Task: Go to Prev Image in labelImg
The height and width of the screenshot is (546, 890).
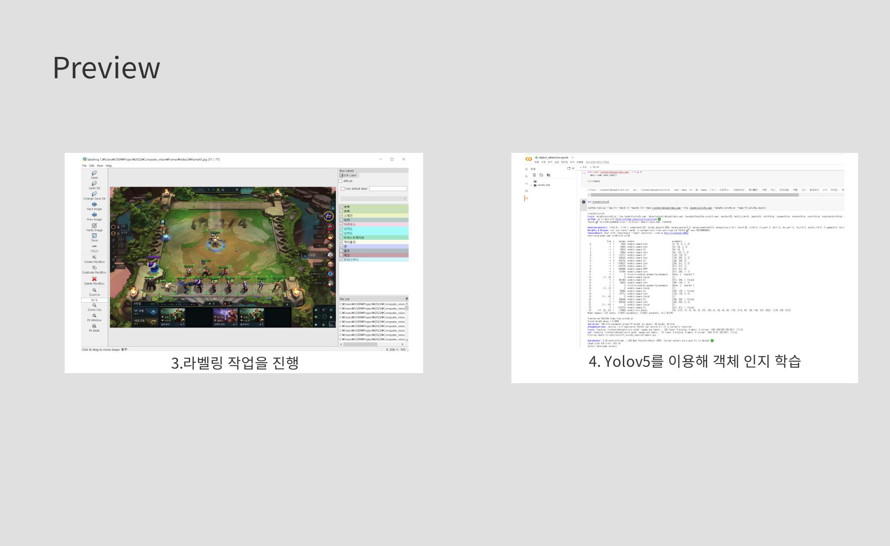Action: tap(94, 215)
